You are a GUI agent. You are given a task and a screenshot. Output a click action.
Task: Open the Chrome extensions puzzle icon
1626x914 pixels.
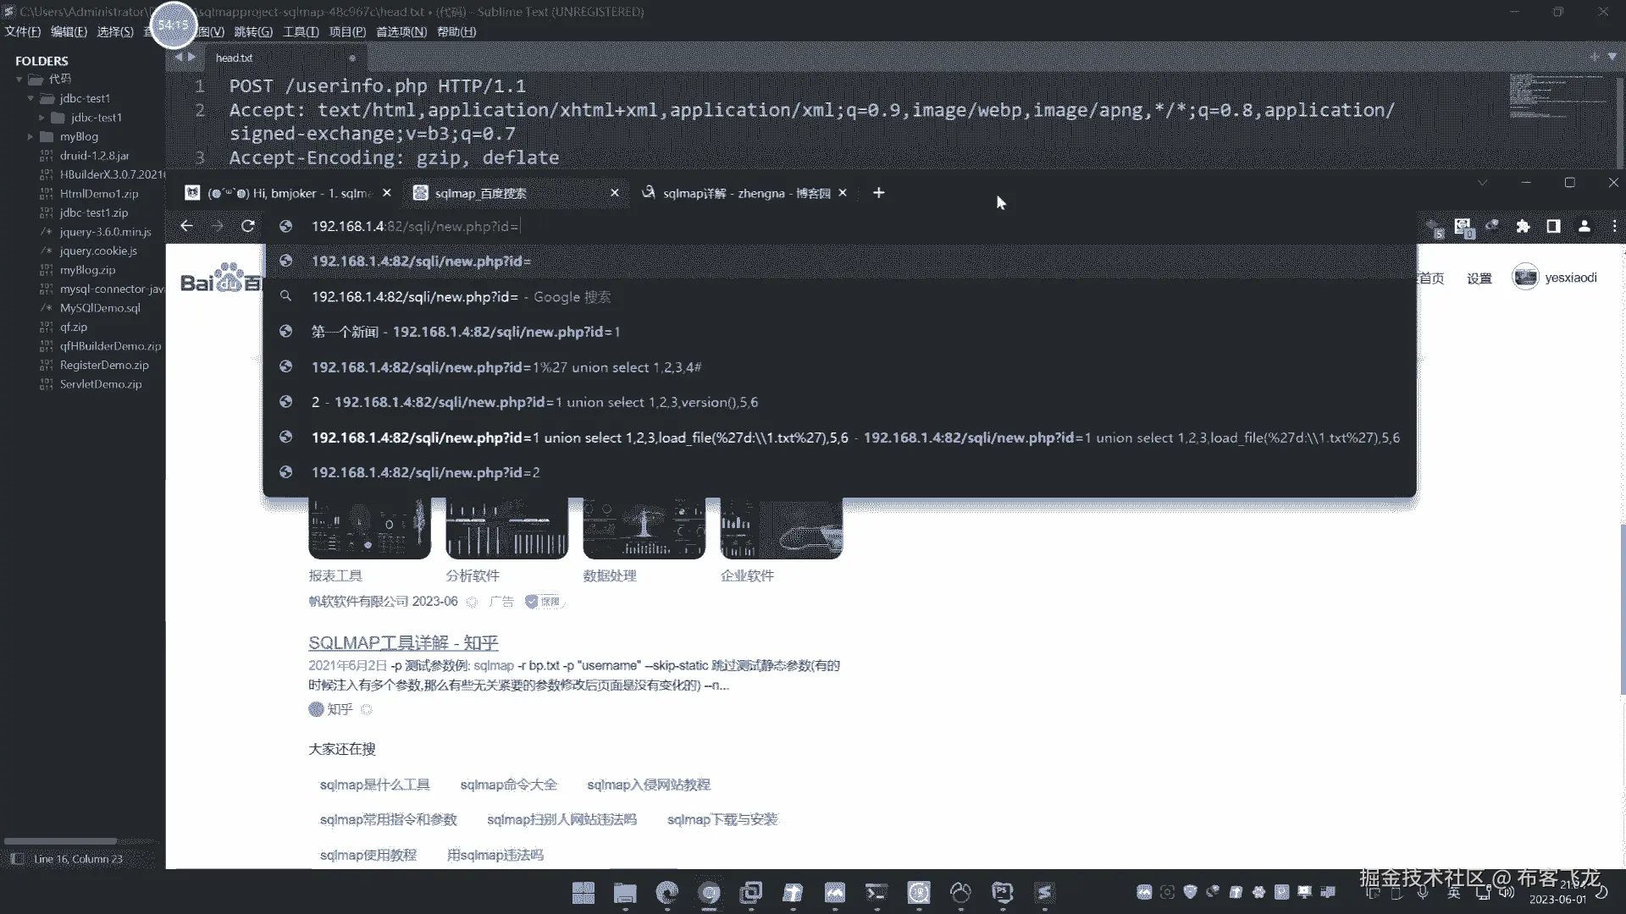pyautogui.click(x=1523, y=226)
